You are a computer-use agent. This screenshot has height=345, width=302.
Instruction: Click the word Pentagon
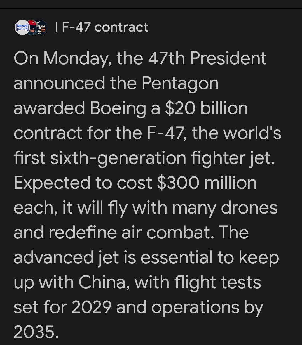click(180, 83)
